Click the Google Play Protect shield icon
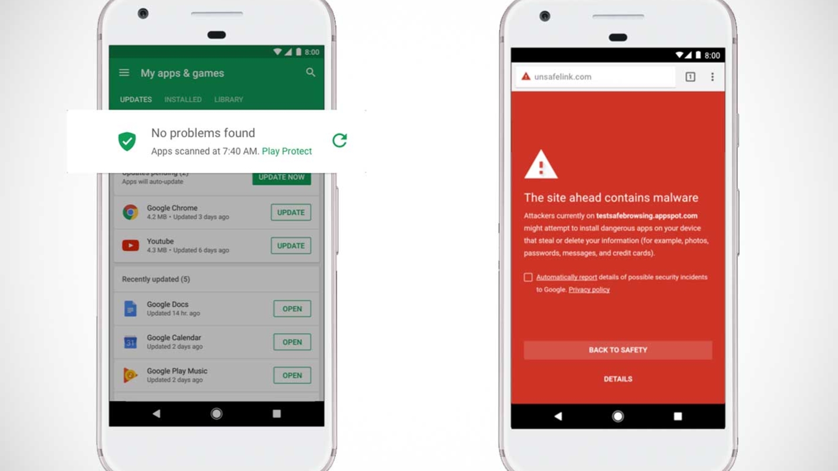 coord(127,141)
